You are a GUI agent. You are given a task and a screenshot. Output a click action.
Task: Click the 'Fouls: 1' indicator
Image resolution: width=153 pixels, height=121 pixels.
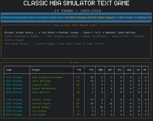(x=143, y=18)
